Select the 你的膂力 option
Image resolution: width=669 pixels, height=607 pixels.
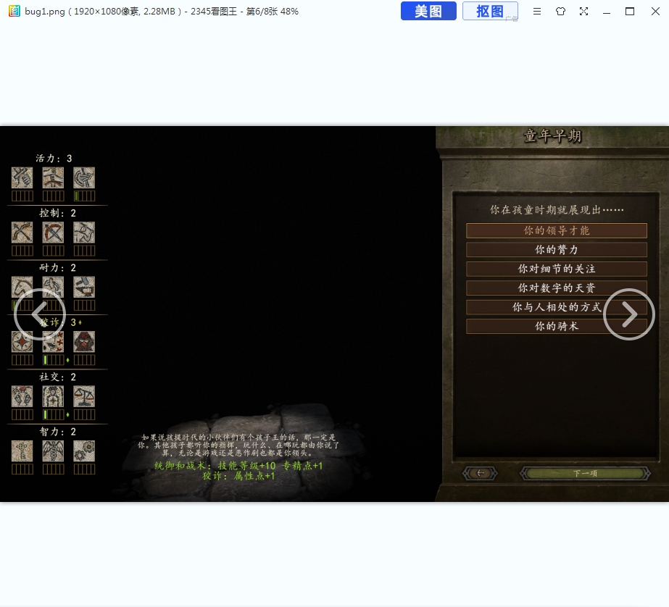pyautogui.click(x=557, y=250)
